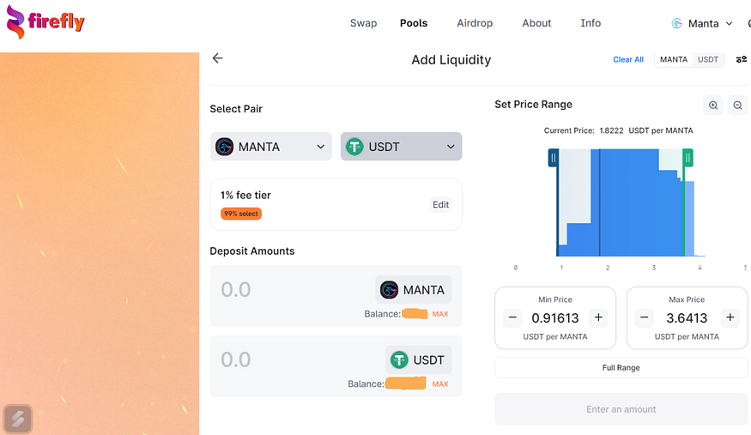Decrease Min Price with minus button
751x435 pixels.
pyautogui.click(x=512, y=317)
